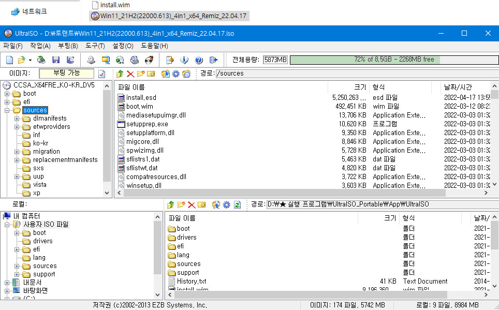Viewport: 499px width, 310px height.
Task: Click the Convert image format icon
Action: click(x=120, y=60)
